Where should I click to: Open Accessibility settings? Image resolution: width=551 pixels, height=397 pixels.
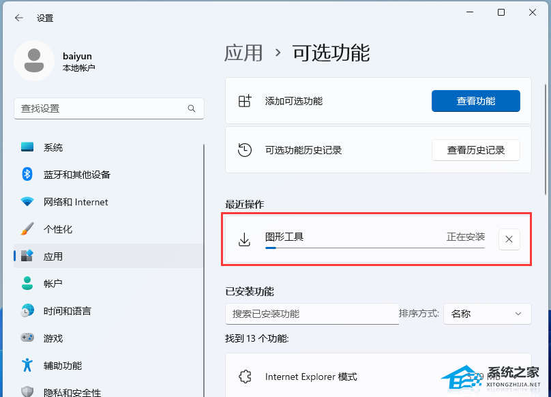coord(62,366)
